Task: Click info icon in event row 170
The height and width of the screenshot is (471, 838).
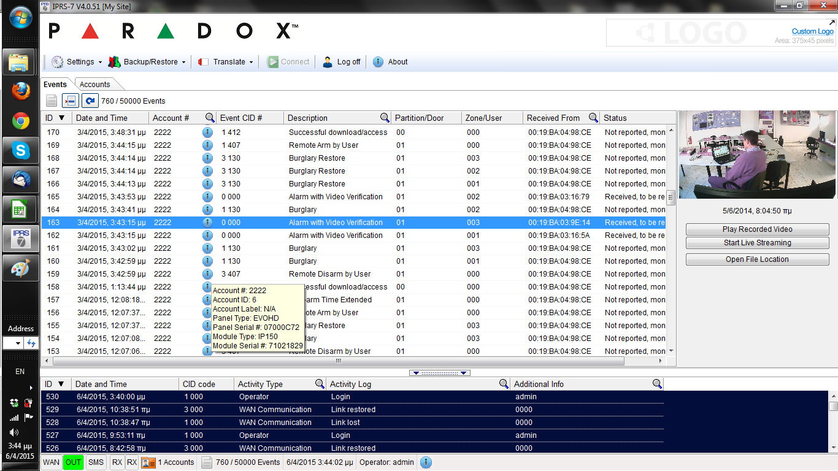Action: click(207, 132)
